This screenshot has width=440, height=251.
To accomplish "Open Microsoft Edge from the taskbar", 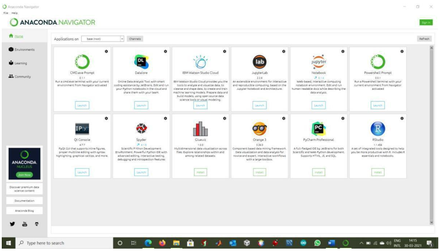I will tap(148, 243).
